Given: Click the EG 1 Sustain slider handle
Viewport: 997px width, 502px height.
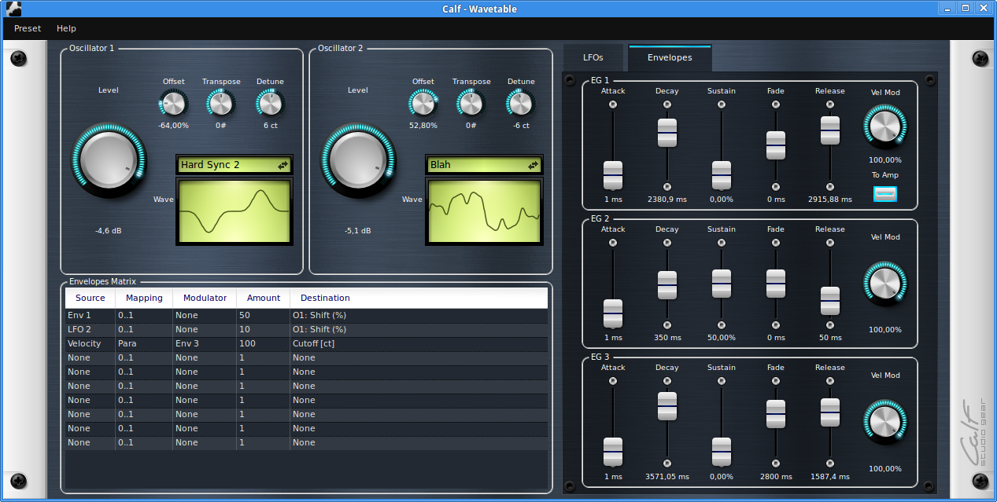Looking at the screenshot, I should (722, 175).
